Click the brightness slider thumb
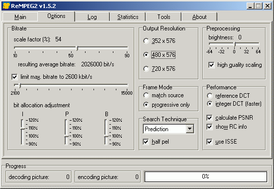This screenshot has height=189, width=274. 235,44
